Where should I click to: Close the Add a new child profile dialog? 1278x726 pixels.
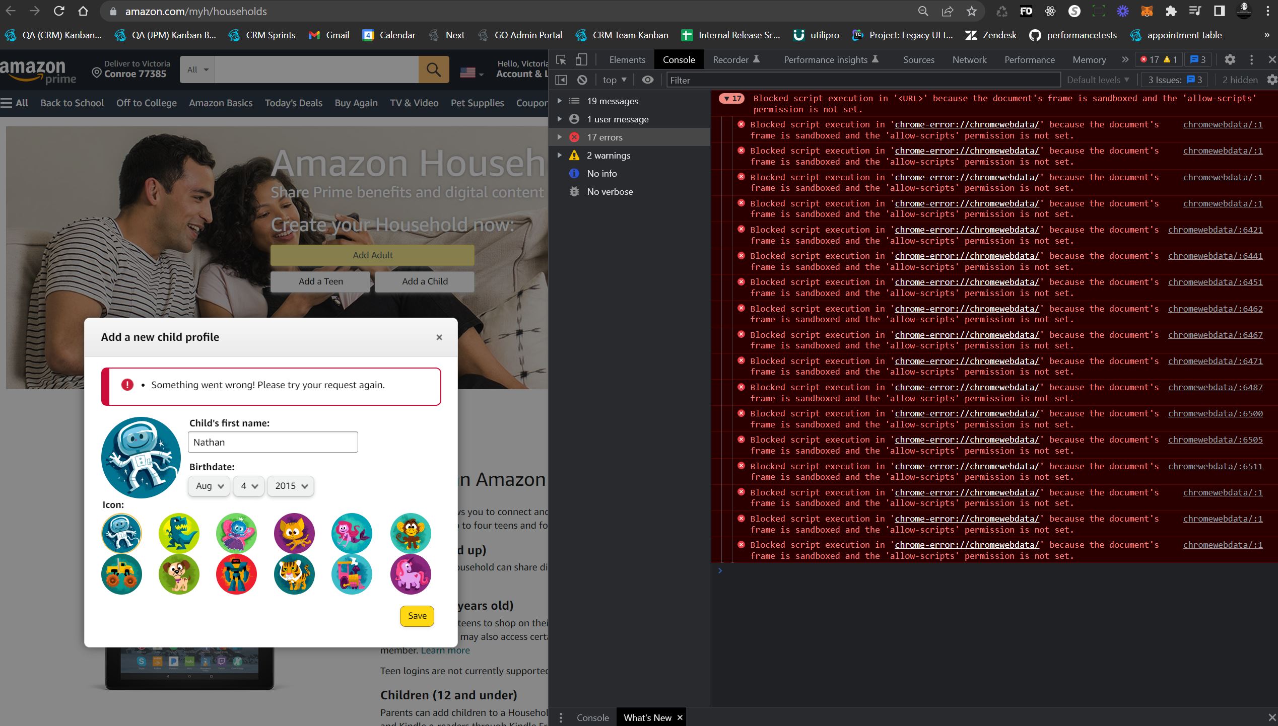pos(439,337)
